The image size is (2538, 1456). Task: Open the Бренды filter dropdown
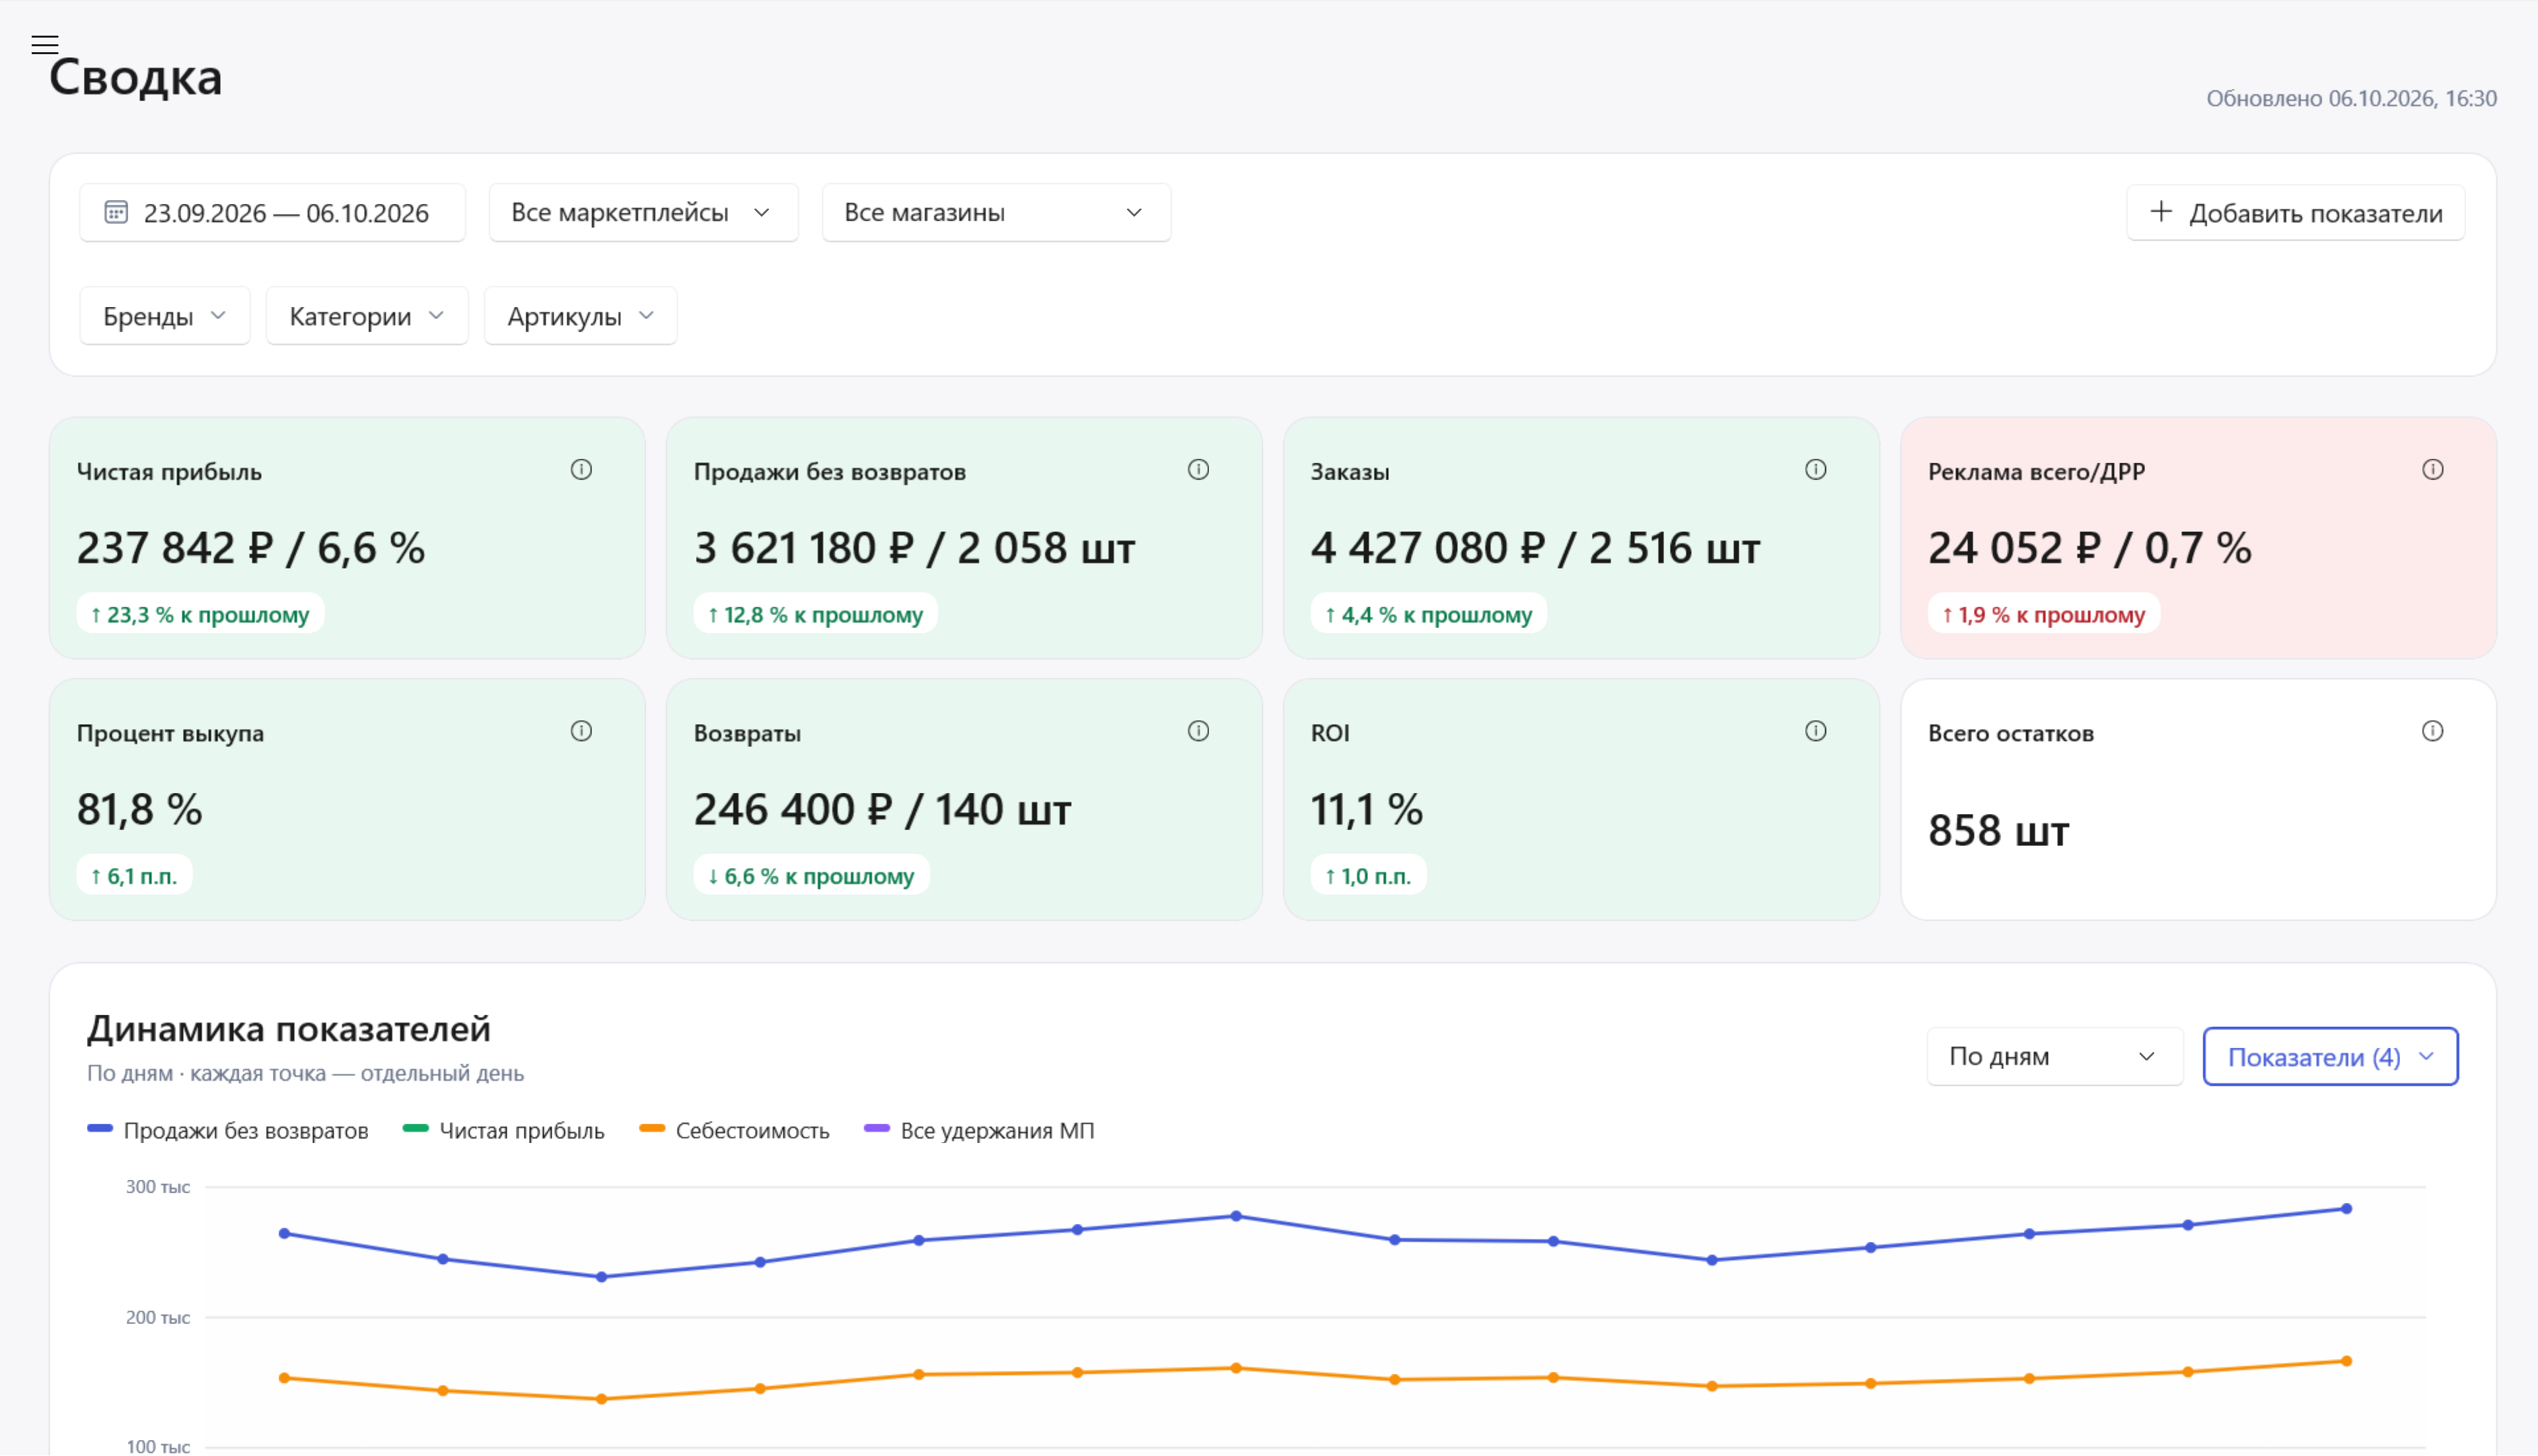[x=165, y=316]
